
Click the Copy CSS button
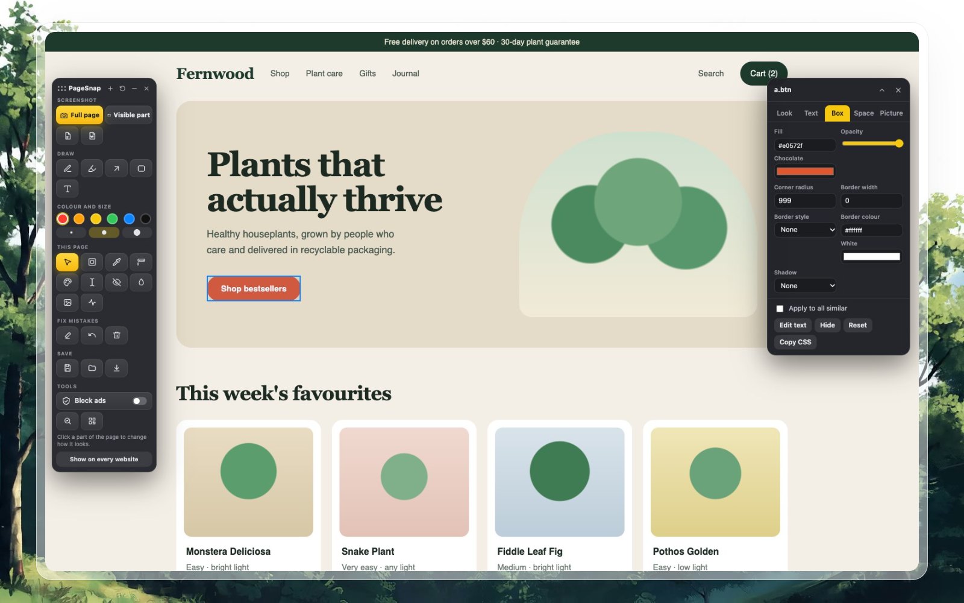click(x=795, y=342)
